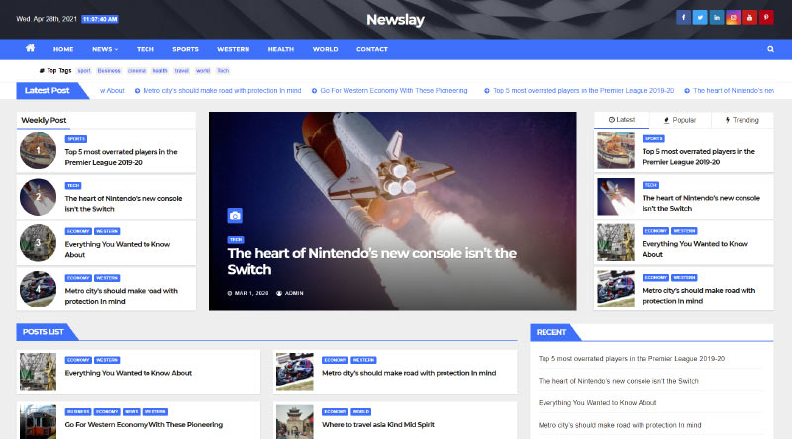Open Weekly Post 'Metro city's should make road' title
Viewport: 792px width, 439px height.
[121, 296]
